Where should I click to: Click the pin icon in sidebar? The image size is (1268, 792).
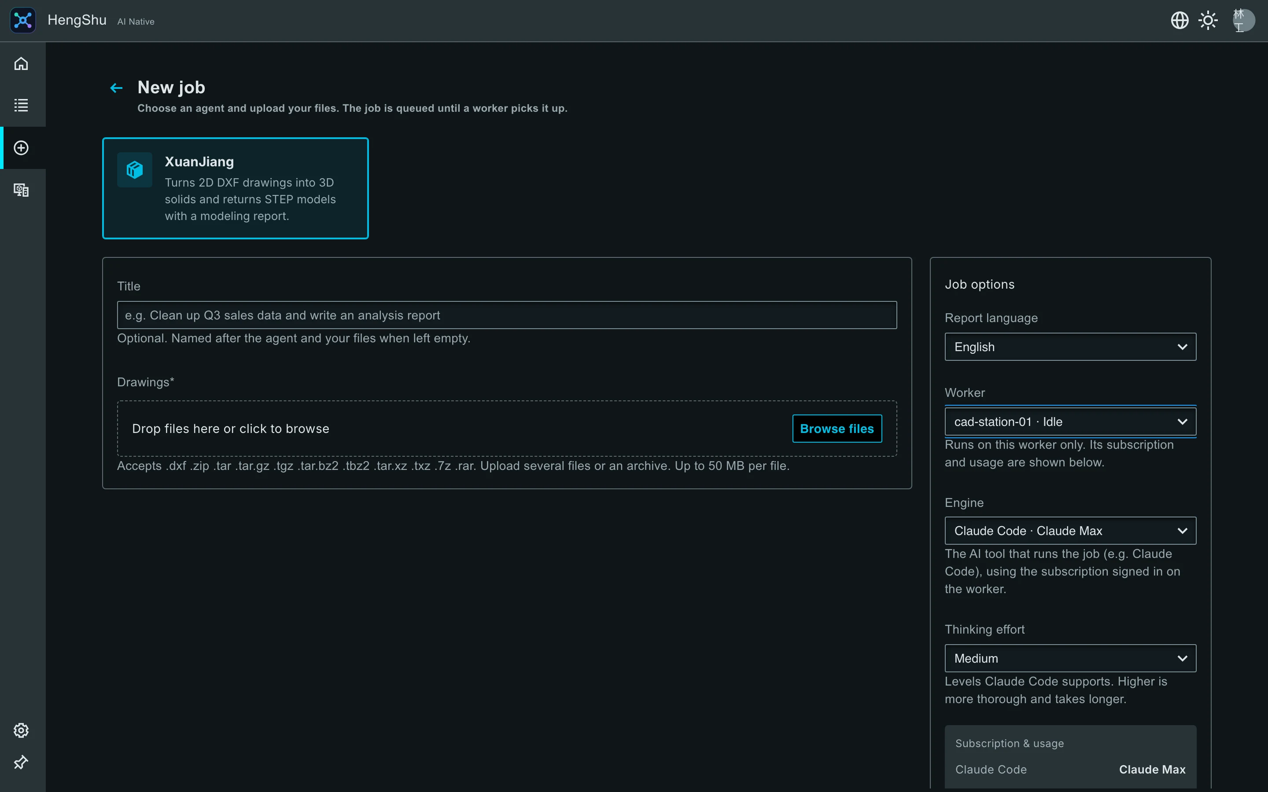[21, 762]
